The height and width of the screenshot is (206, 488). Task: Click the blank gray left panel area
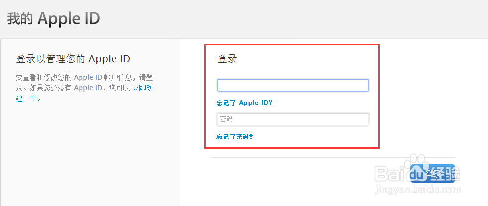pyautogui.click(x=90, y=155)
